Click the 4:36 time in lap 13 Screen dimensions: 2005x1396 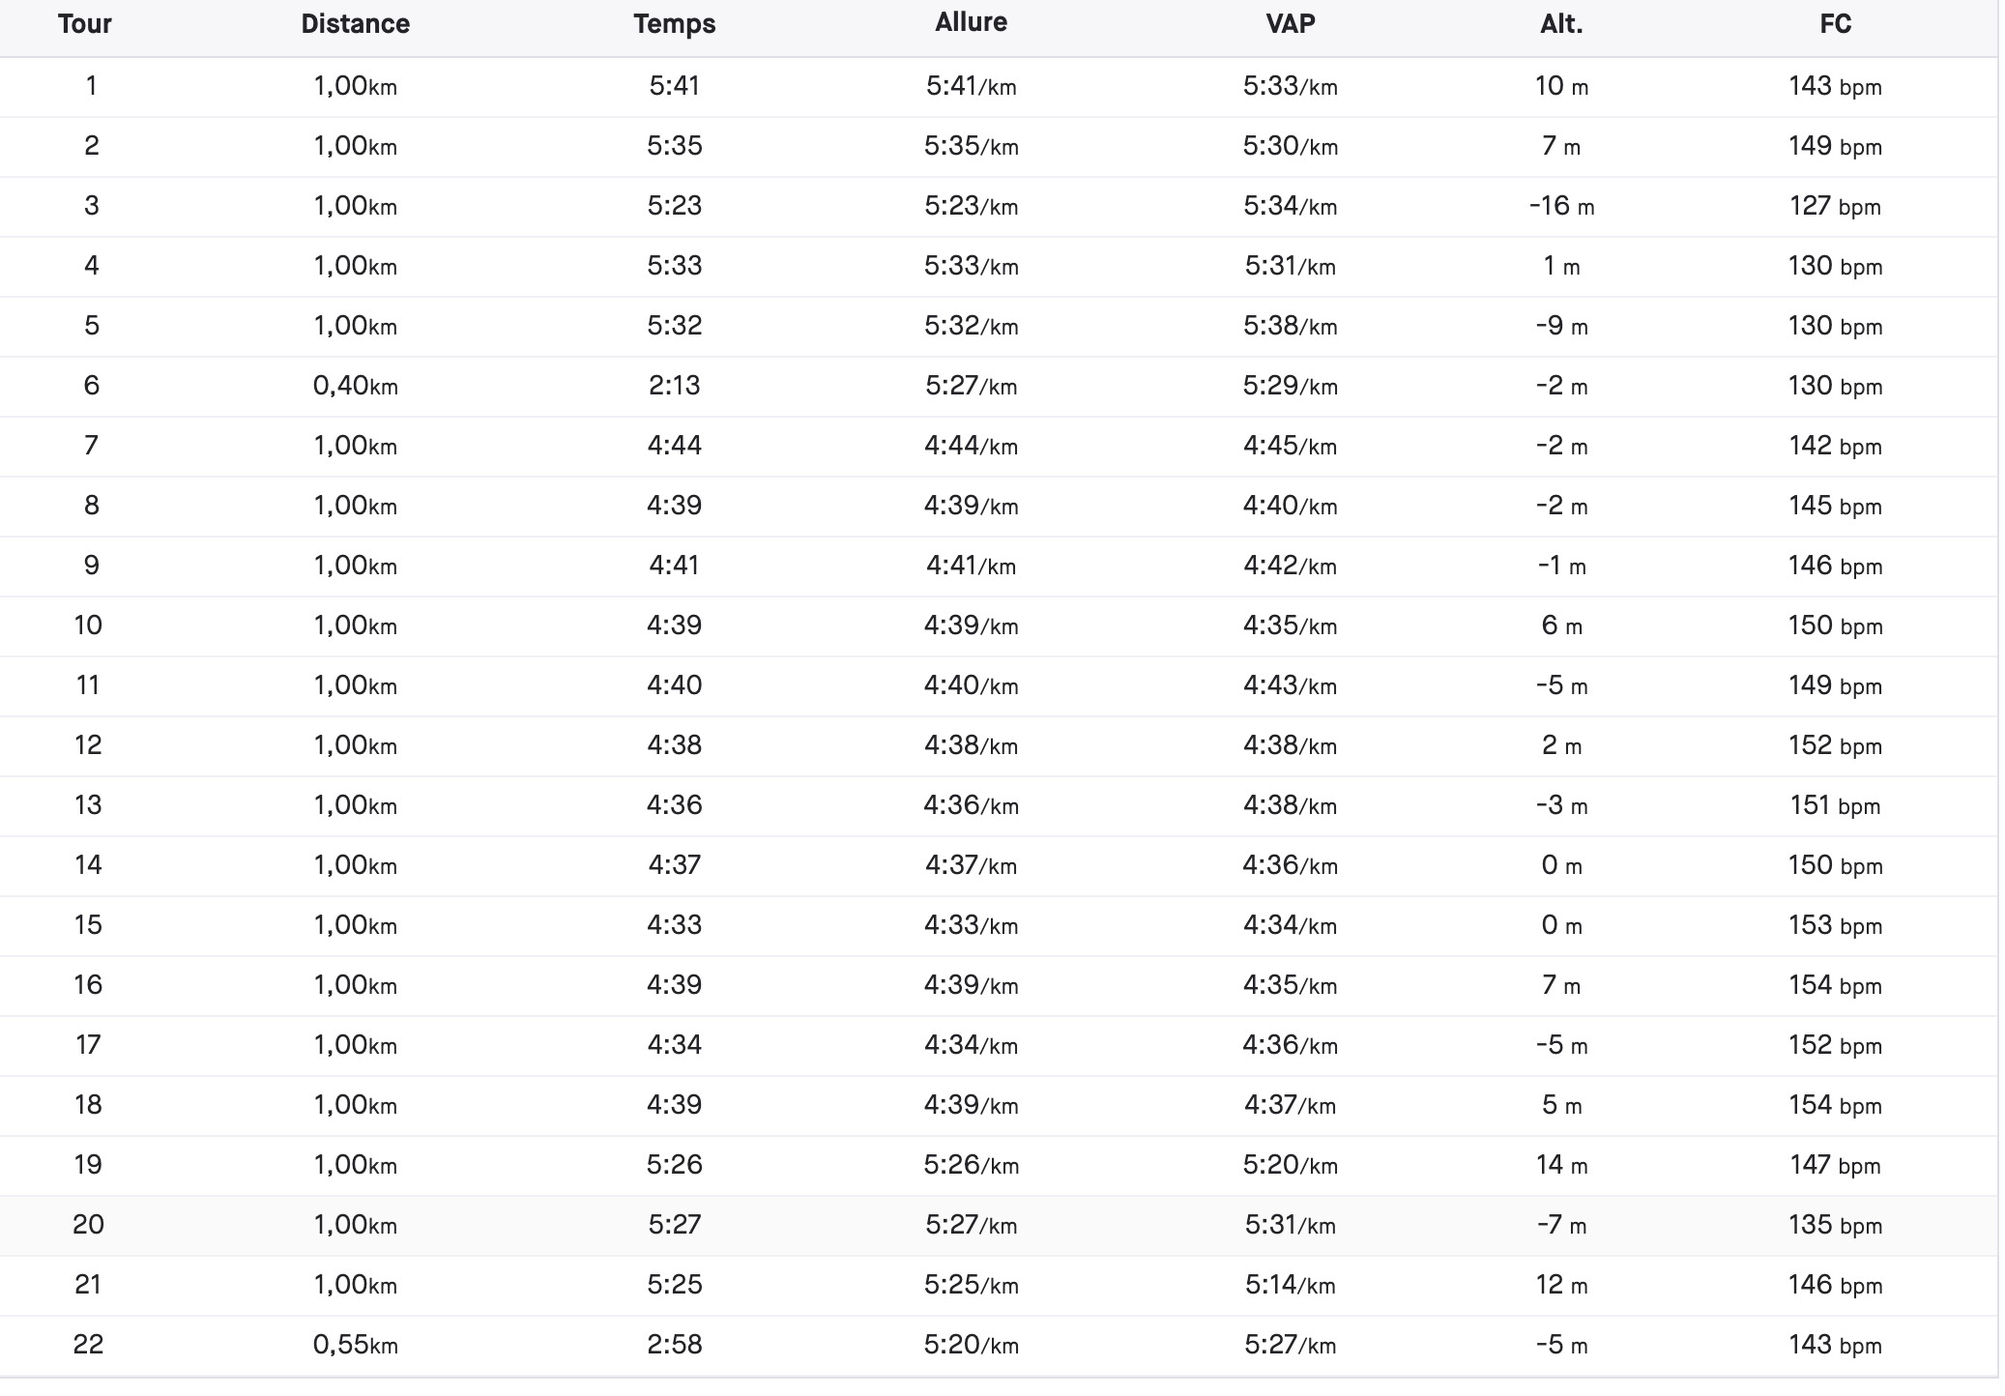[x=675, y=805]
